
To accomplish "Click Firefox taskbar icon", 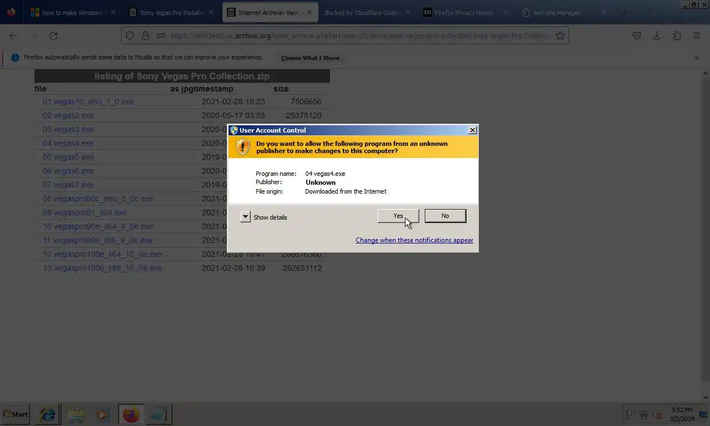I will pyautogui.click(x=131, y=414).
